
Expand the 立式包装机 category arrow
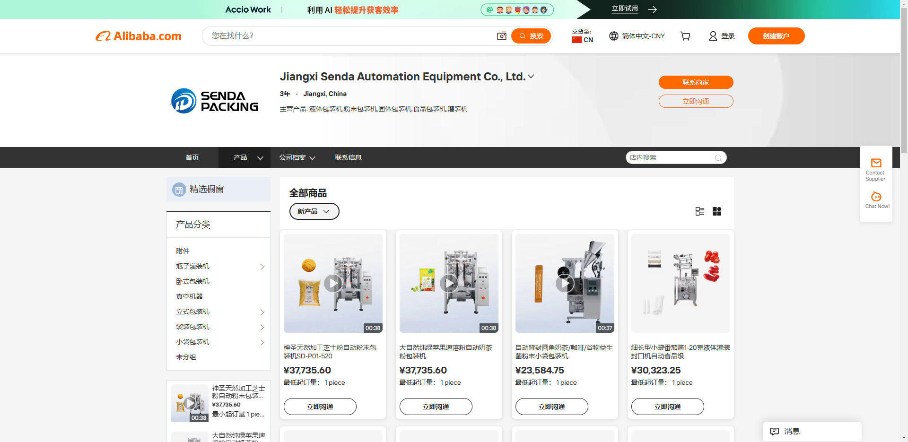point(262,312)
